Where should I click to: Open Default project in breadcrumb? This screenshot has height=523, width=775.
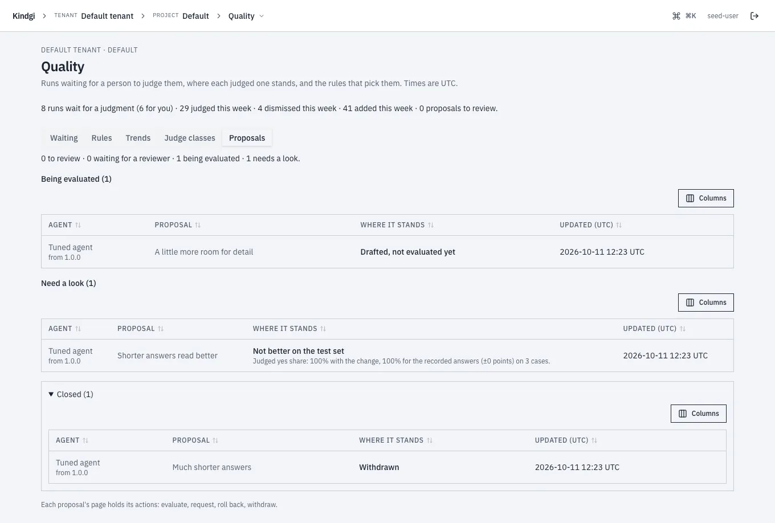pos(195,16)
